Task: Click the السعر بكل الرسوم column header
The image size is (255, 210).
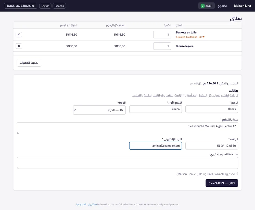Action: 116,25
